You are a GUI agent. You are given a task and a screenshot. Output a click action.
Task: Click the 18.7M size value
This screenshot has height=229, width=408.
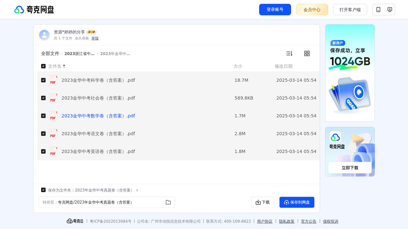tap(241, 80)
